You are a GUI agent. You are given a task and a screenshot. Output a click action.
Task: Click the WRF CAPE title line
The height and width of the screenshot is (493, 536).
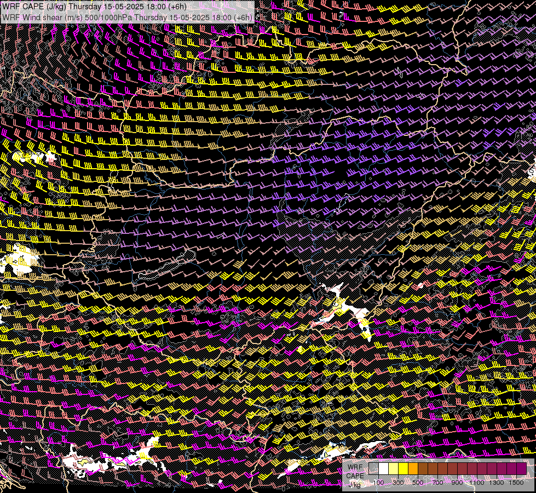tap(94, 7)
